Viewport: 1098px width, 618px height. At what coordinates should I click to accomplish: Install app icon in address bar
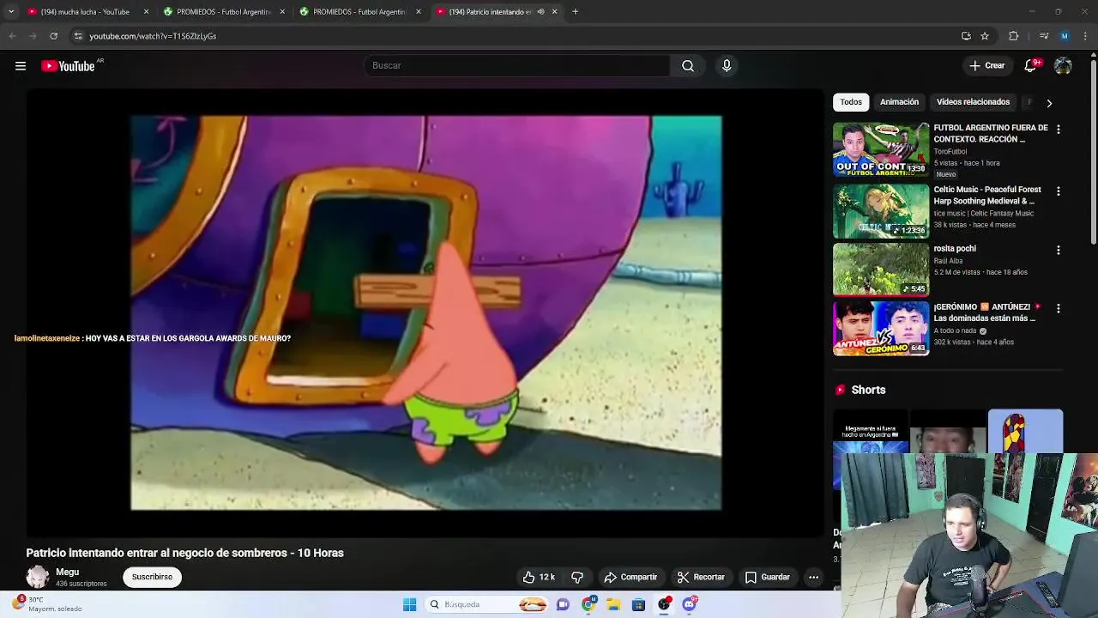(x=966, y=36)
